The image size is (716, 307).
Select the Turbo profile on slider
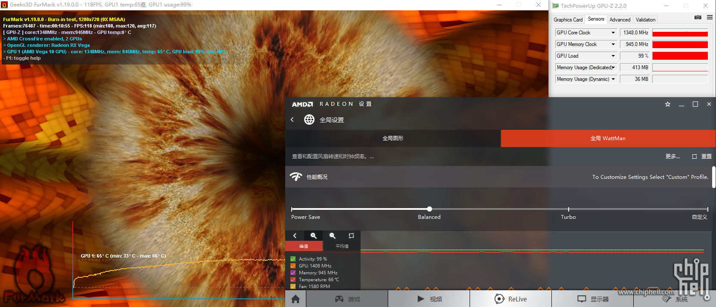point(568,217)
